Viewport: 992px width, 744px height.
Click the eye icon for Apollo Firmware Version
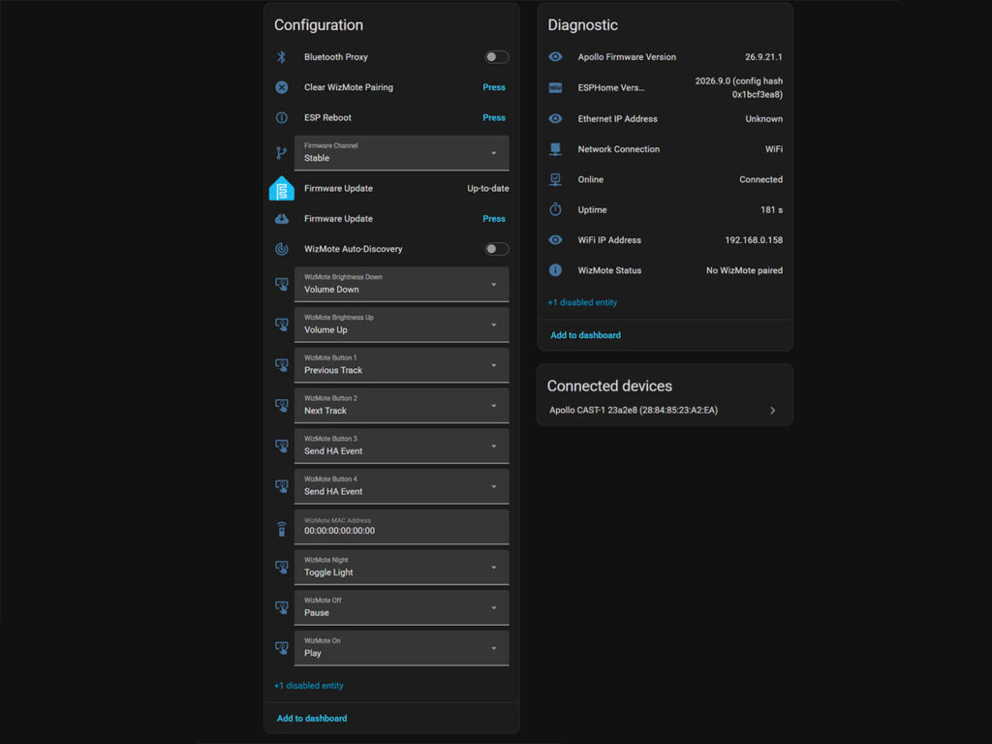pyautogui.click(x=555, y=57)
